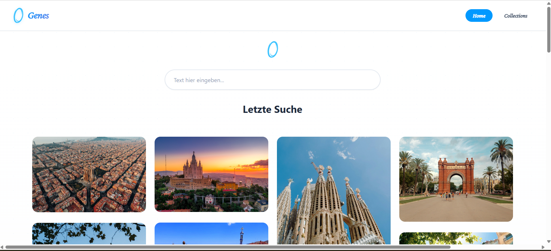551x251 pixels.
Task: Click the horizontal scrollbar right arrow
Action: pos(543,247)
